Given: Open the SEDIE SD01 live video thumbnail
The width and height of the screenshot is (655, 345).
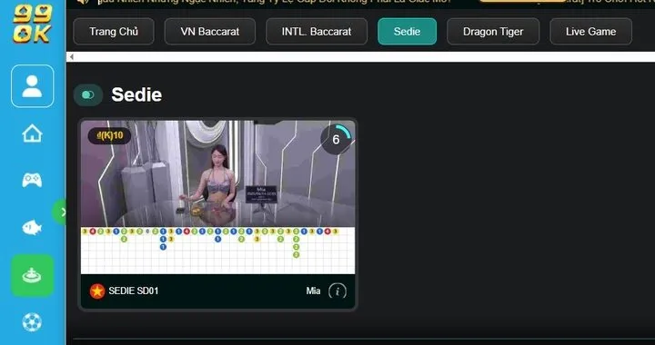Looking at the screenshot, I should (217, 173).
